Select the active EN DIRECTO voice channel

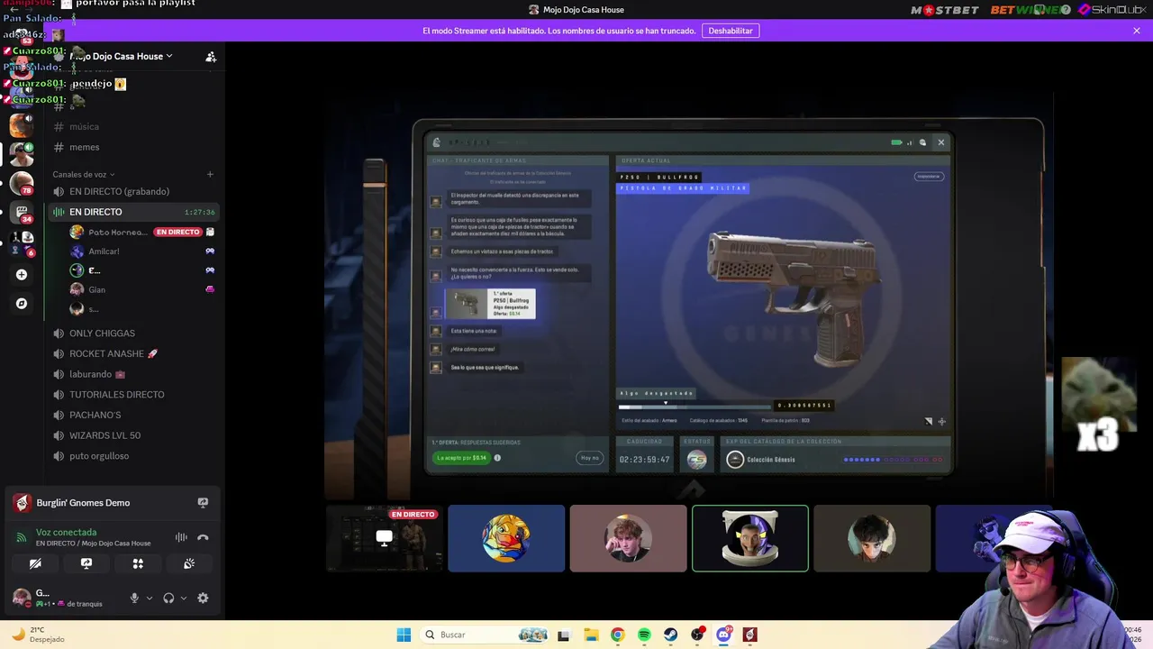135,212
